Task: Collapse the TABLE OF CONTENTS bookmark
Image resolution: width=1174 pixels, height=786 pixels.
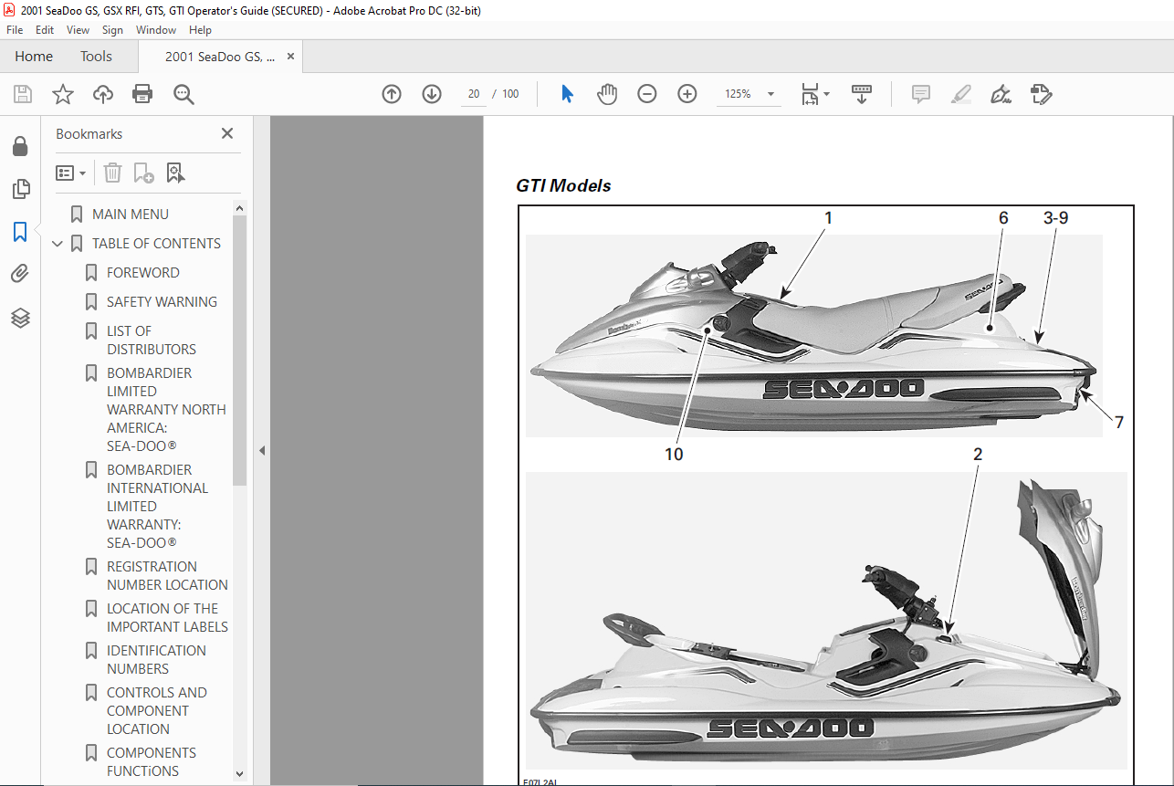Action: pos(58,244)
